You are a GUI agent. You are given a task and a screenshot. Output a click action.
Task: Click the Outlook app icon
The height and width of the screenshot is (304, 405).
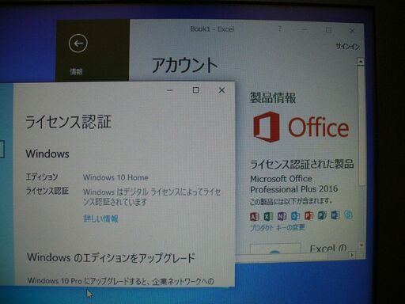295,216
